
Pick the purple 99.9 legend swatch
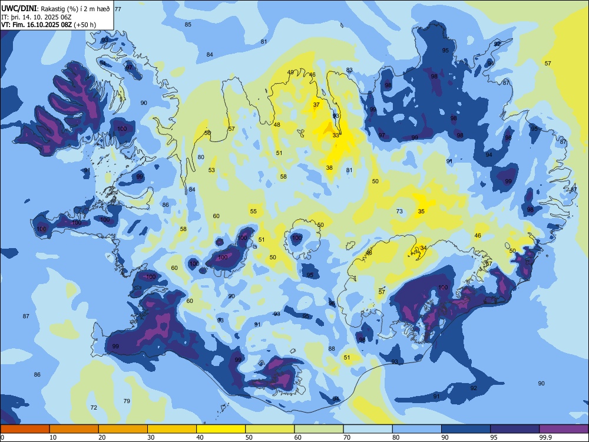point(564,429)
